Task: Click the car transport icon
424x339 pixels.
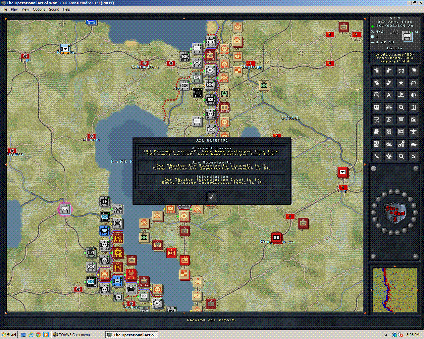Action: [x=413, y=144]
